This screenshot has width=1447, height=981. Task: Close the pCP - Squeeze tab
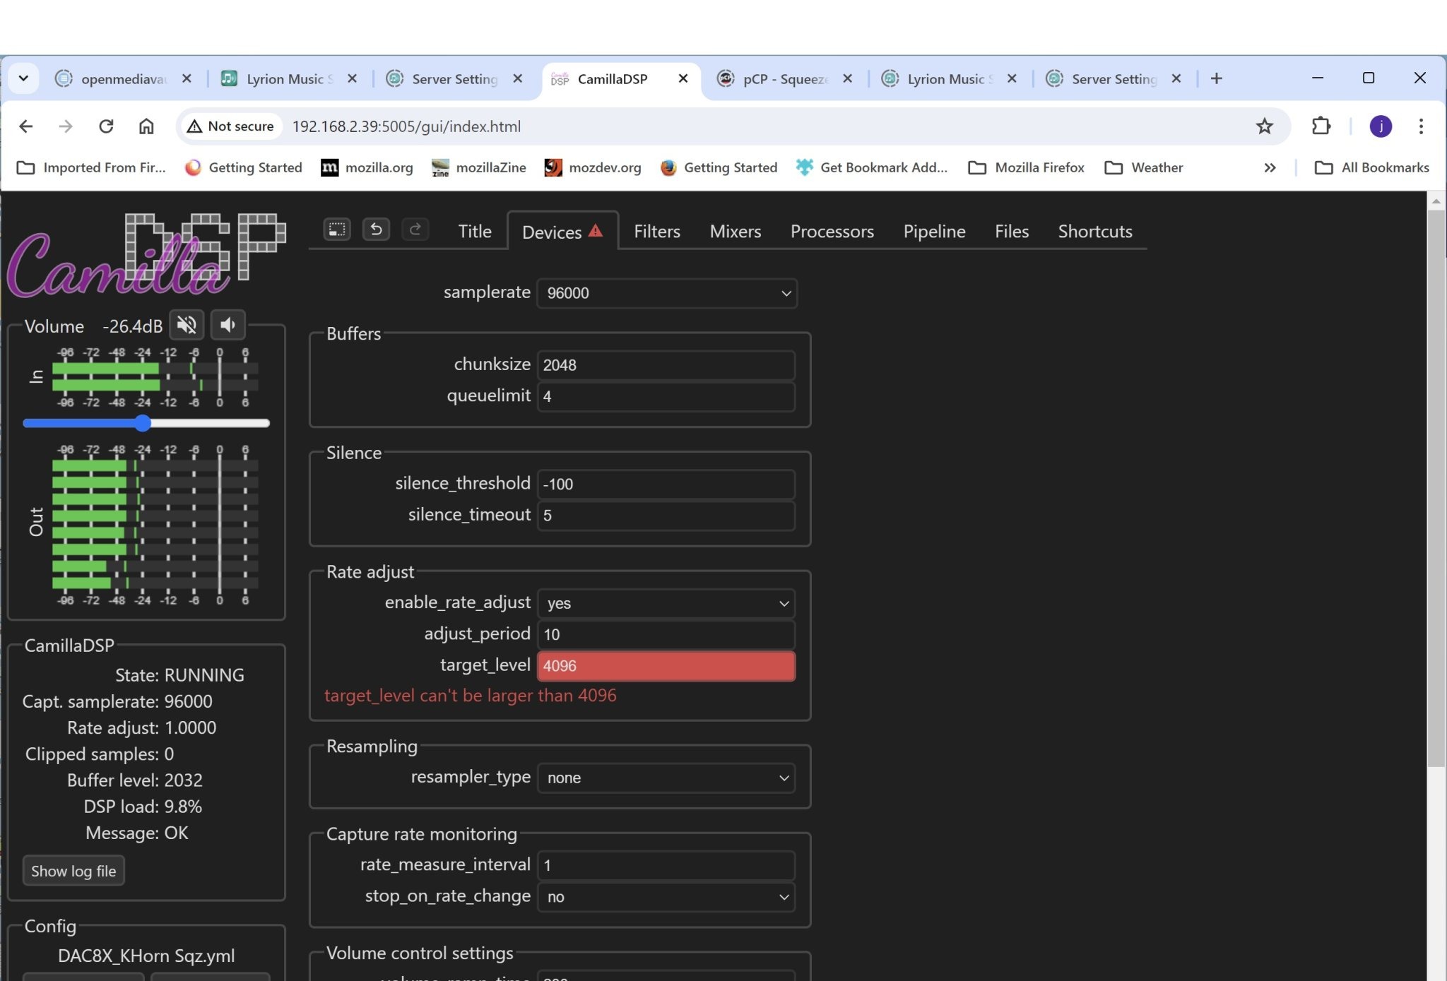click(847, 78)
